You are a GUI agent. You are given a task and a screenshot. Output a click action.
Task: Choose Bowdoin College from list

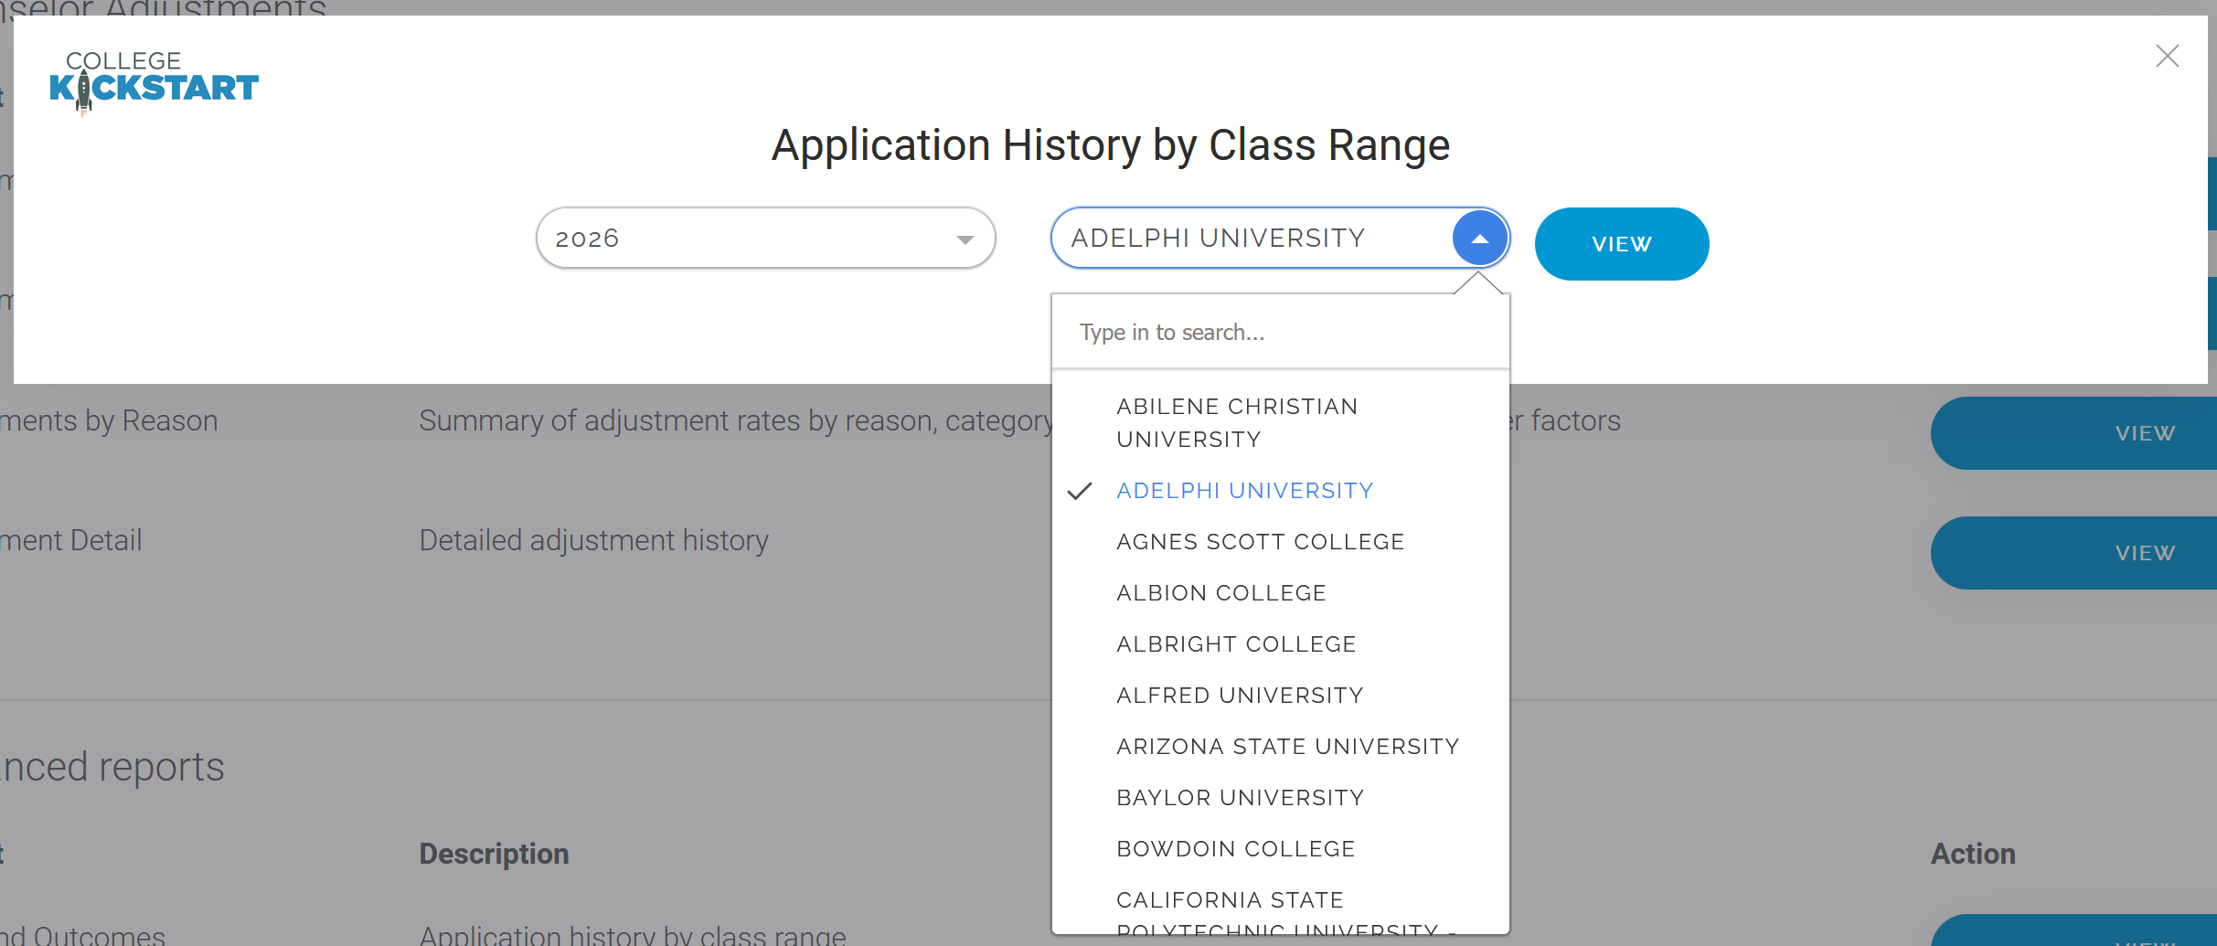tap(1280, 849)
